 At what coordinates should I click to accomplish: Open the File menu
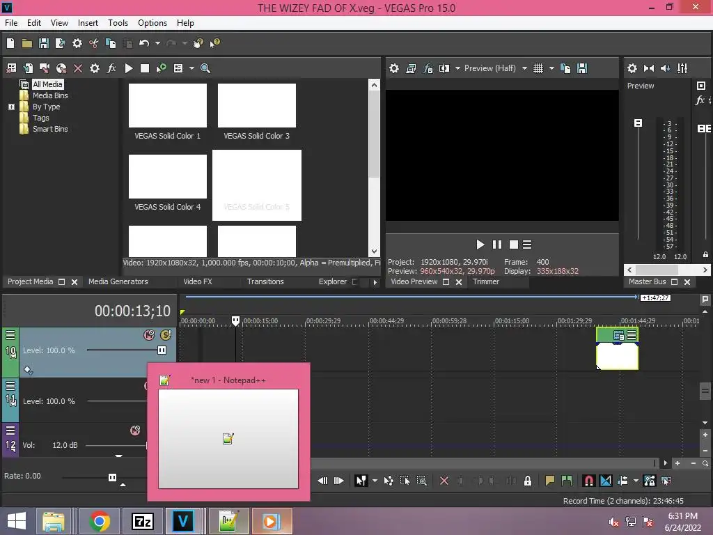[11, 23]
